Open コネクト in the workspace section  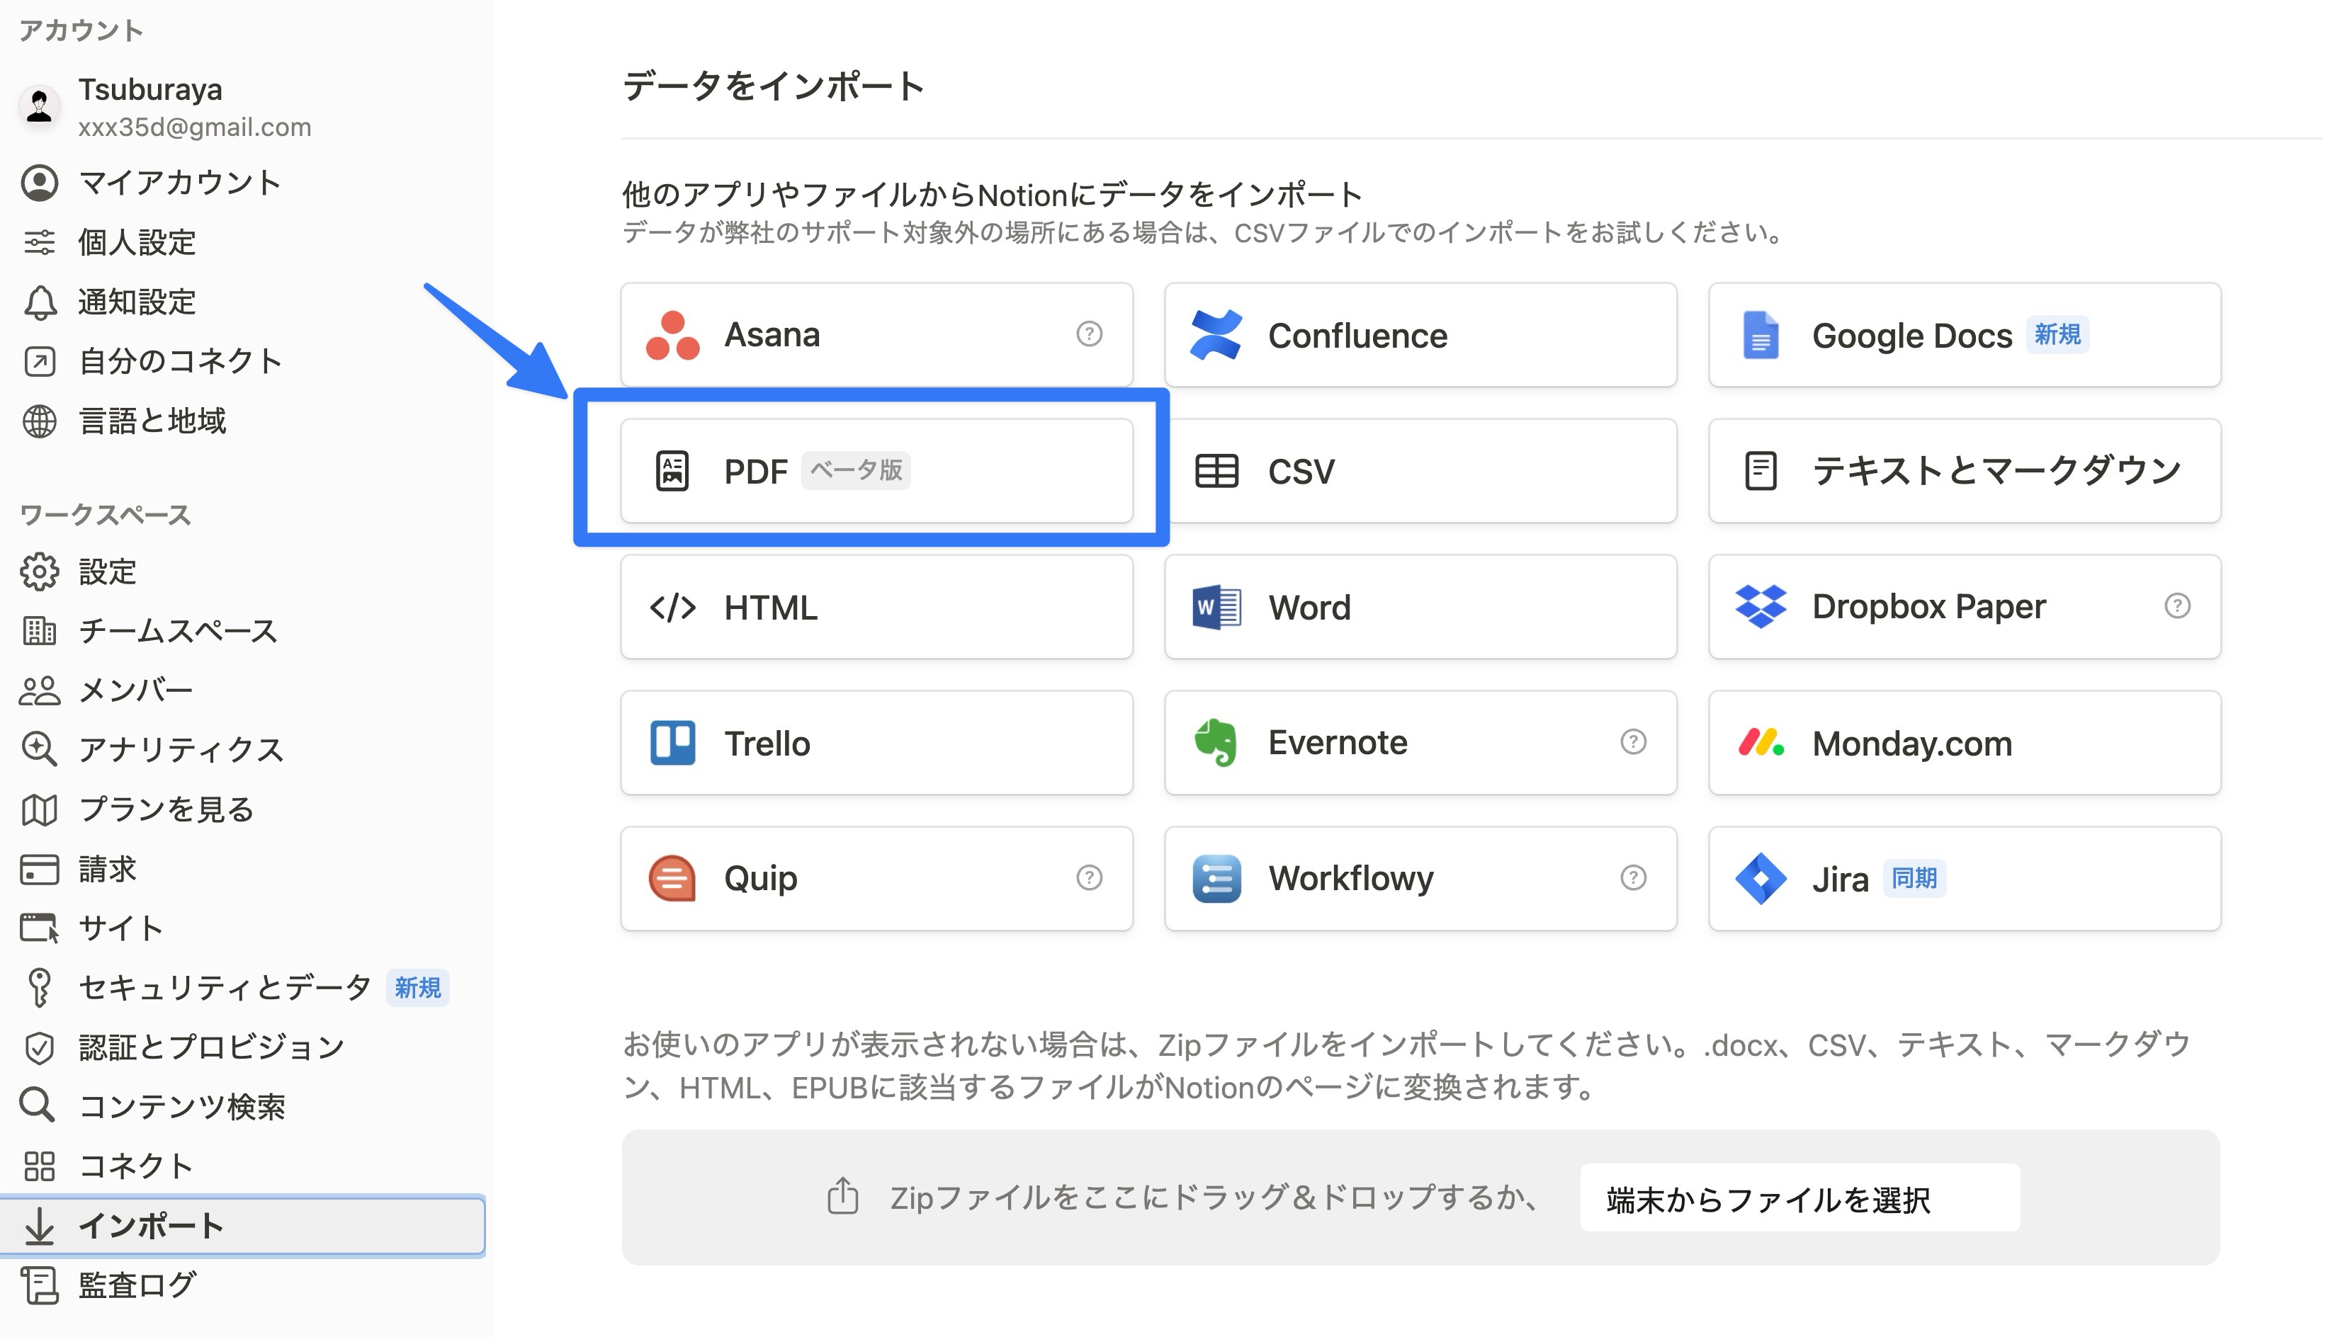point(242,1166)
